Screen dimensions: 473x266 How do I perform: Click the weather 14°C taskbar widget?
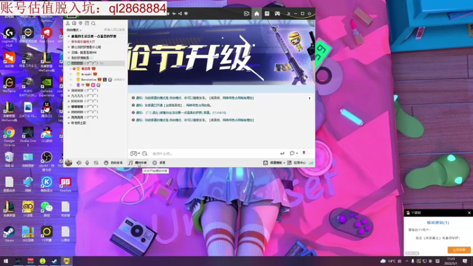391,261
